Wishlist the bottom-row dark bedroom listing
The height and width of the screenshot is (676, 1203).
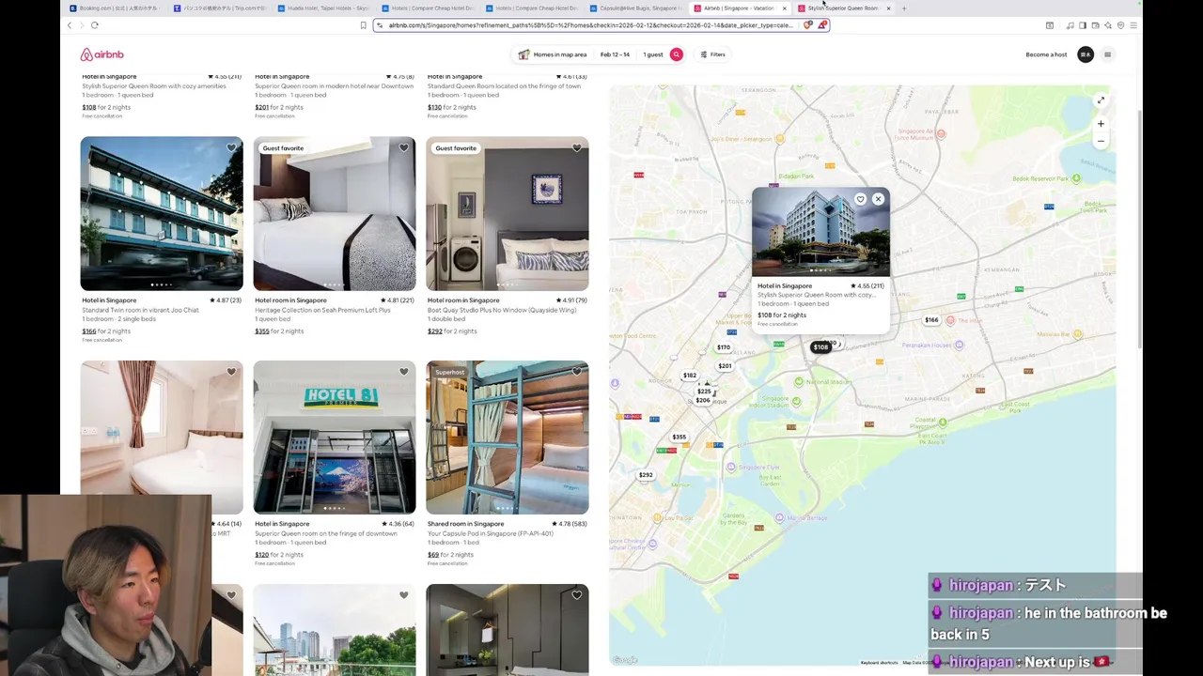(577, 595)
